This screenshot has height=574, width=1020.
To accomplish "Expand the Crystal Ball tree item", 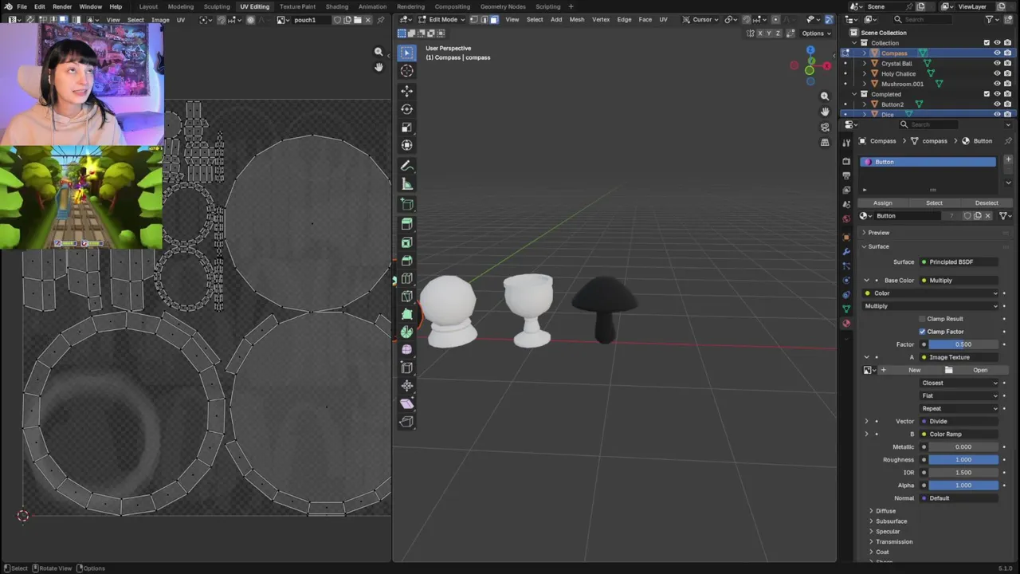I will click(x=865, y=63).
